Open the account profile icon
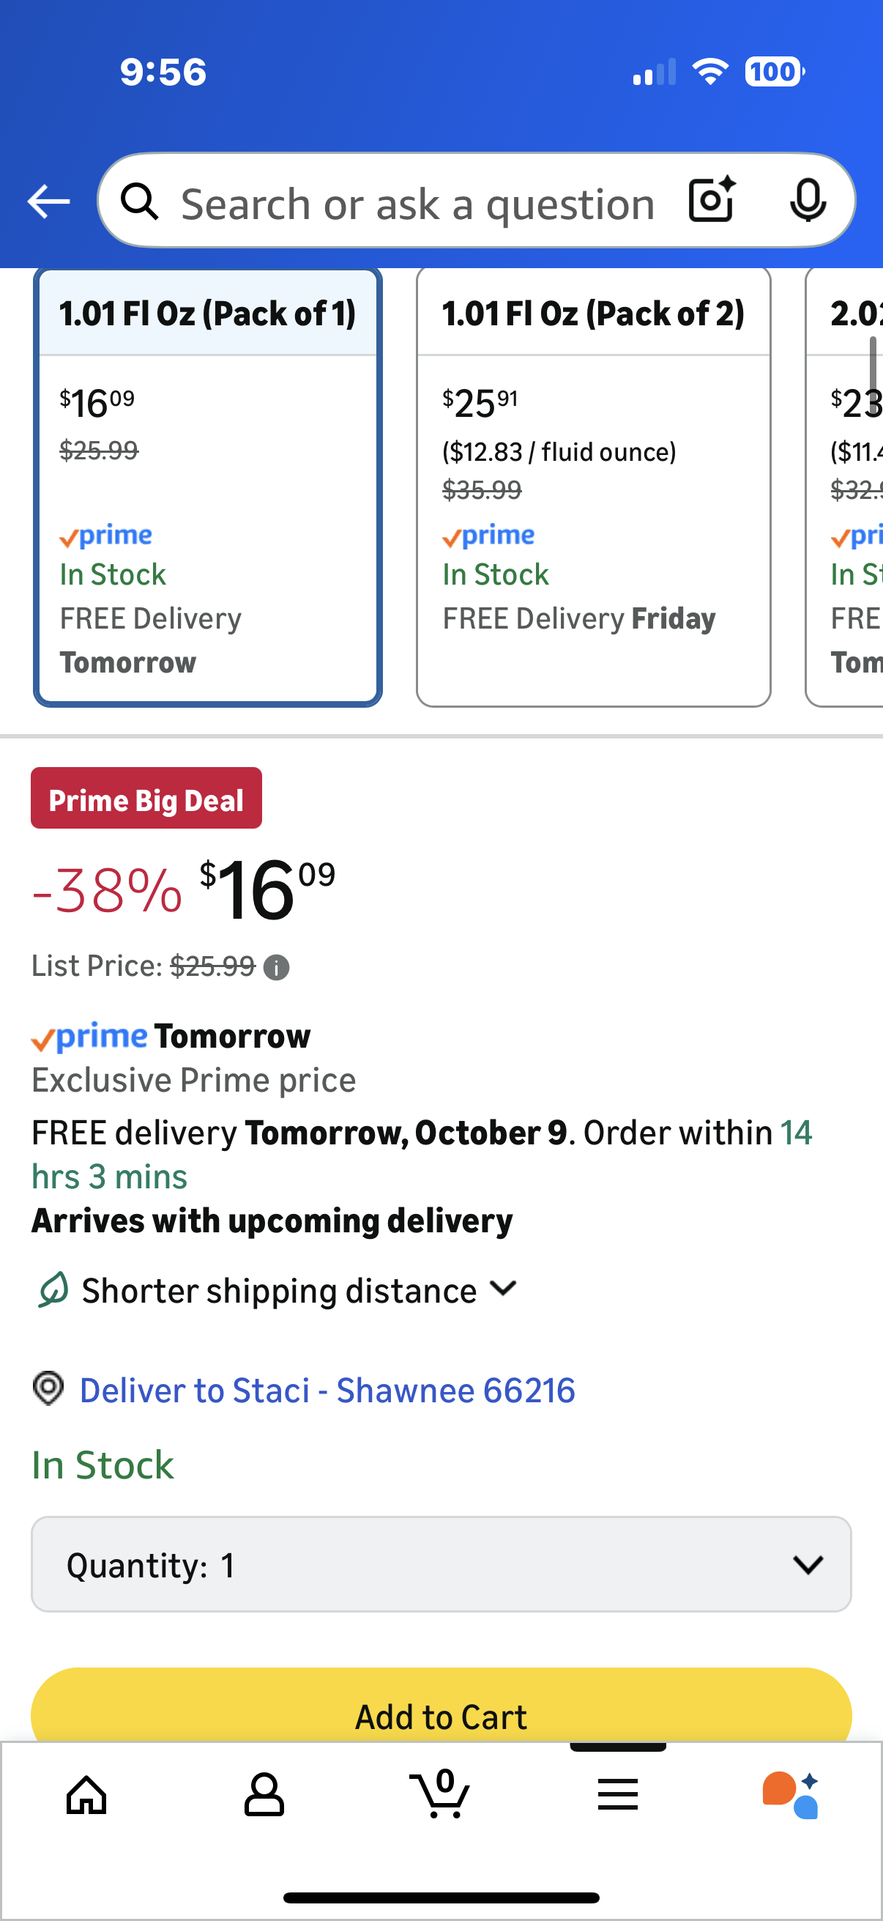 coord(264,1794)
